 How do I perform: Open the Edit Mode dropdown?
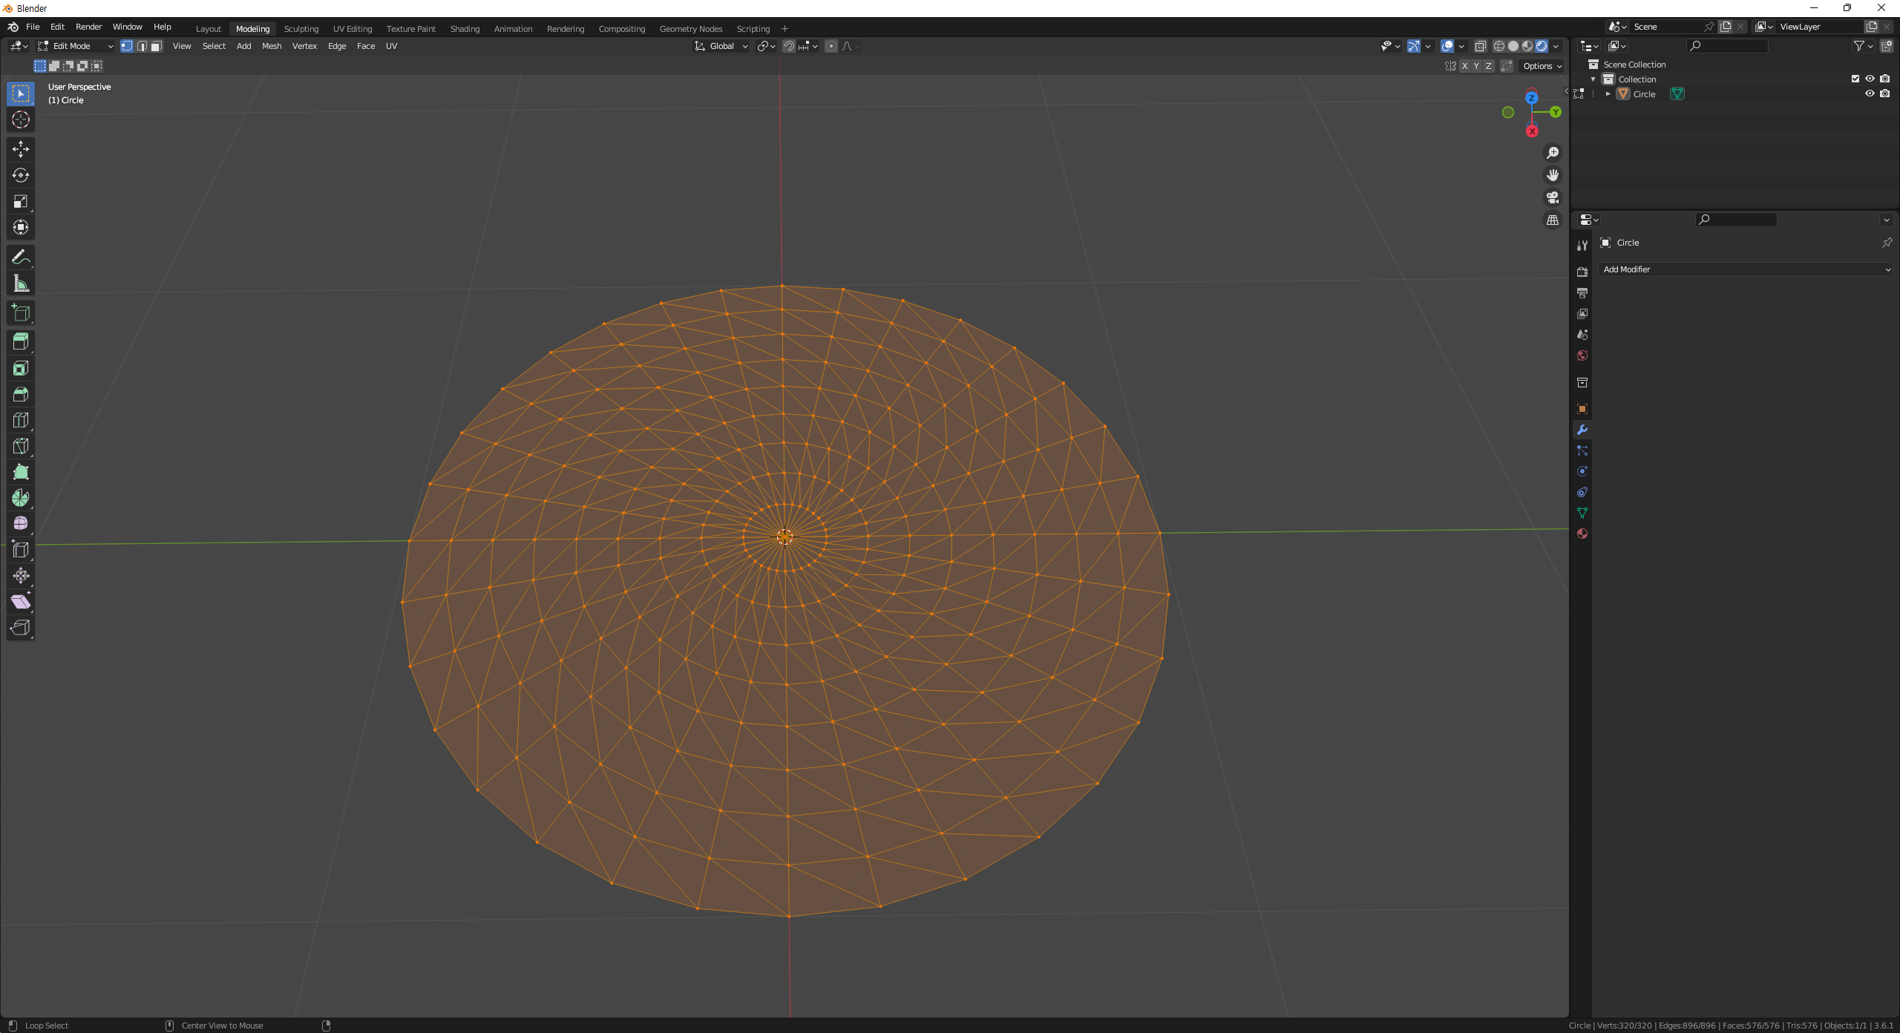pyautogui.click(x=76, y=46)
